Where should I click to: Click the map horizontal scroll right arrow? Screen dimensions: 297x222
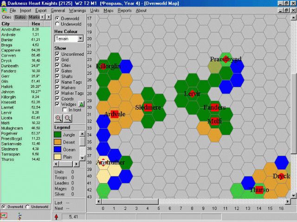pos(288,202)
